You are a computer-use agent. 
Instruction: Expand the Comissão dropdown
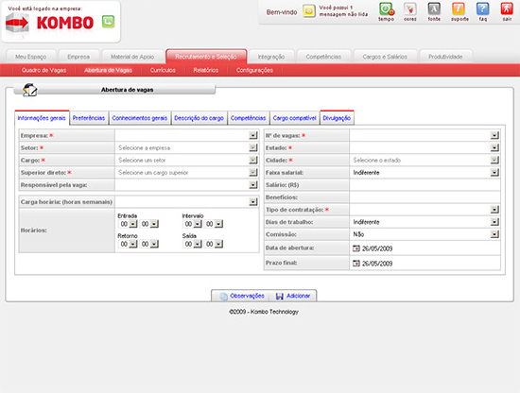click(494, 234)
